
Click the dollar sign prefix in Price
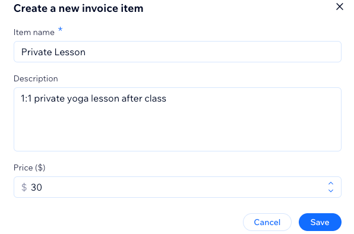[24, 187]
